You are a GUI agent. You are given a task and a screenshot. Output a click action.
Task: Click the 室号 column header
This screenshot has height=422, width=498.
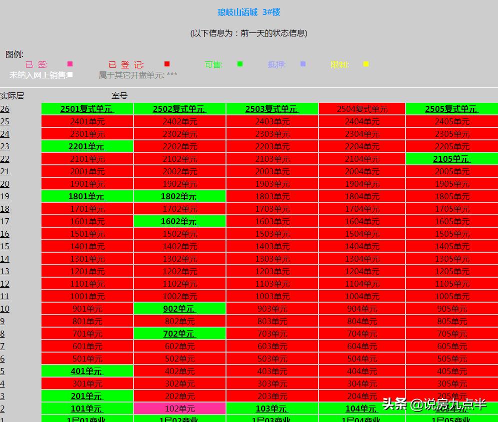click(119, 96)
